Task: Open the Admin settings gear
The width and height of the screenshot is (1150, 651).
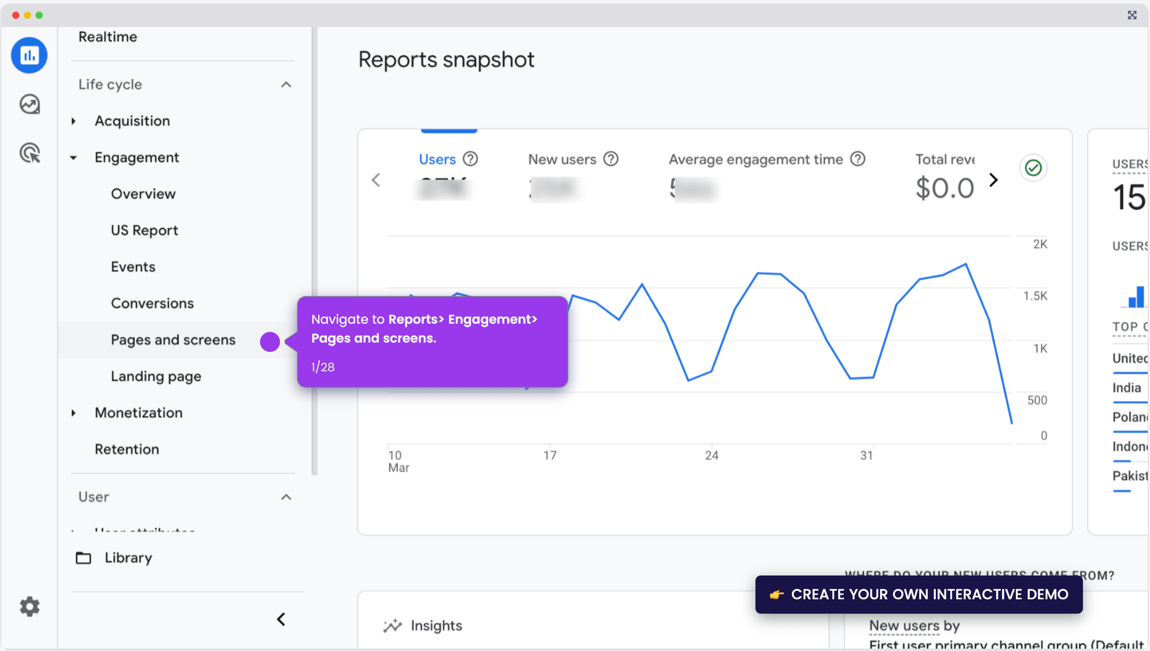Action: 29,607
